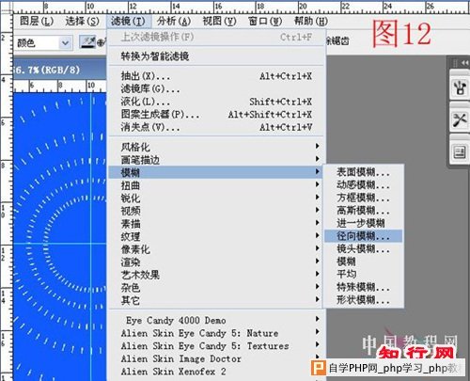Viewport: 470px width, 381px height.
Task: Choose 转换为智能滤镜 in the filter menu
Action: pyautogui.click(x=216, y=56)
